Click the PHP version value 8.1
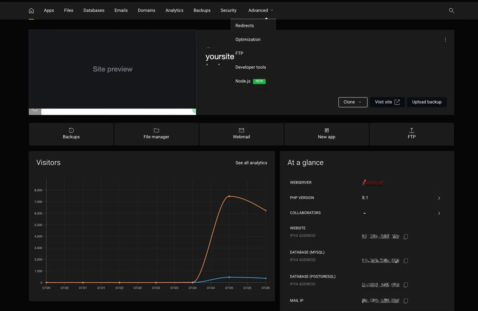This screenshot has width=478, height=311. tap(365, 198)
